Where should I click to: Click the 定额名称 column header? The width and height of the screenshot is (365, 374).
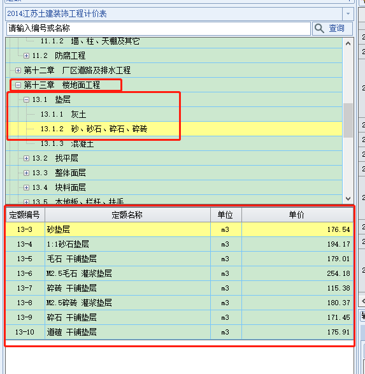127,215
